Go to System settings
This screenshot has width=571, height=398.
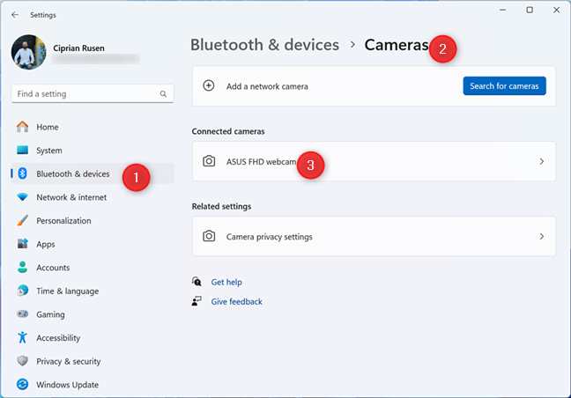coord(93,151)
